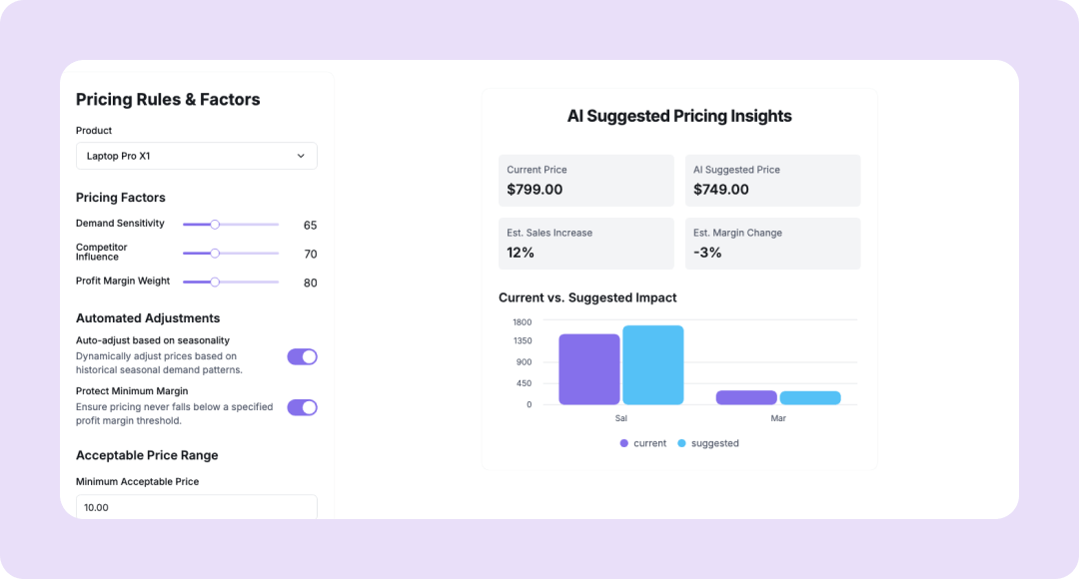Click the purple current legend dot
Screen dimensions: 1079x579
(x=624, y=443)
